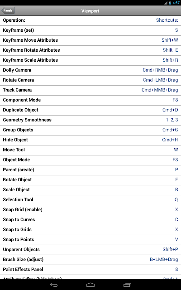Select the Snap to Curves row
Image resolution: width=181 pixels, height=290 pixels.
[90, 220]
